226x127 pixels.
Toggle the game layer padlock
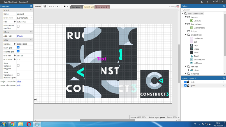point(188,86)
